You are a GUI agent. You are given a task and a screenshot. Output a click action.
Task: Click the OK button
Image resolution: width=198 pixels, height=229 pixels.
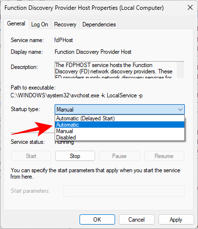pyautogui.click(x=97, y=220)
